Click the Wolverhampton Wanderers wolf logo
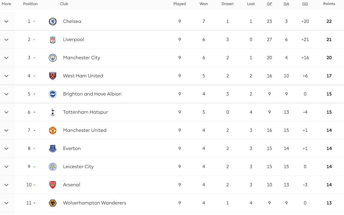The image size is (344, 215). tap(53, 203)
